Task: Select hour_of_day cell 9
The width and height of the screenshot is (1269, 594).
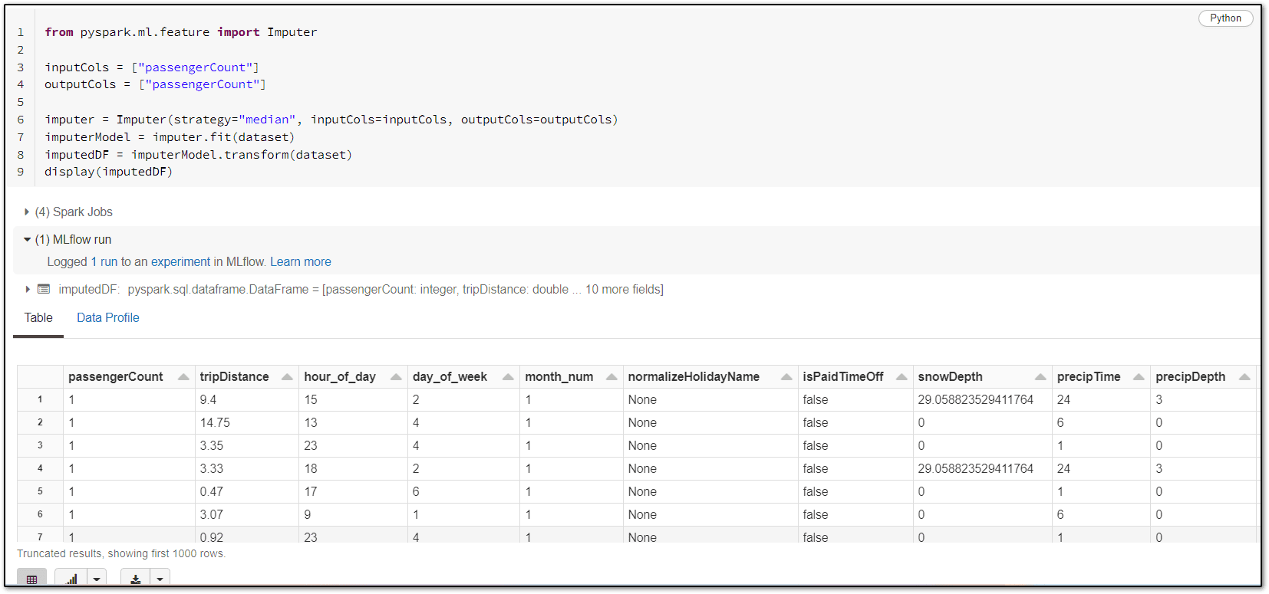Action: (353, 514)
